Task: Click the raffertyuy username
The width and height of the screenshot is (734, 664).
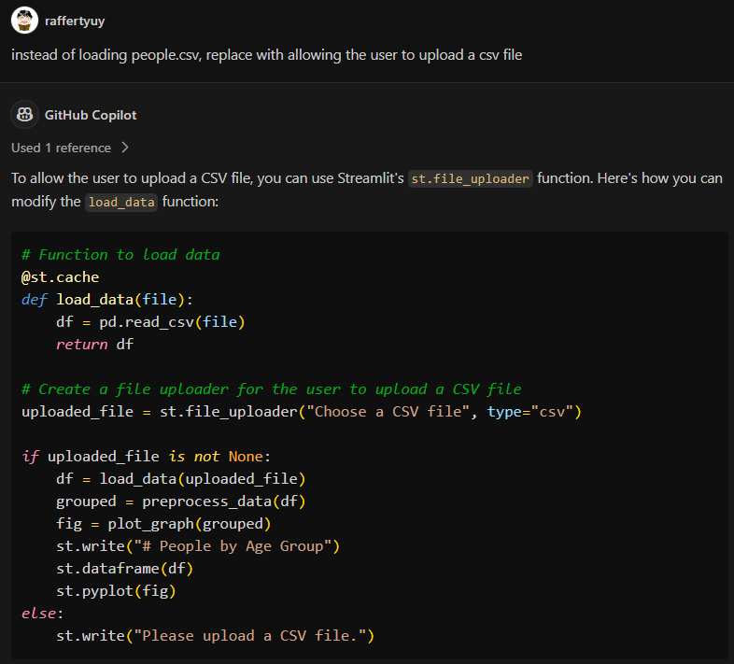Action: tap(75, 20)
